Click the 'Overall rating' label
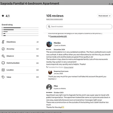The image size is (113, 113). pyautogui.click(x=7, y=25)
